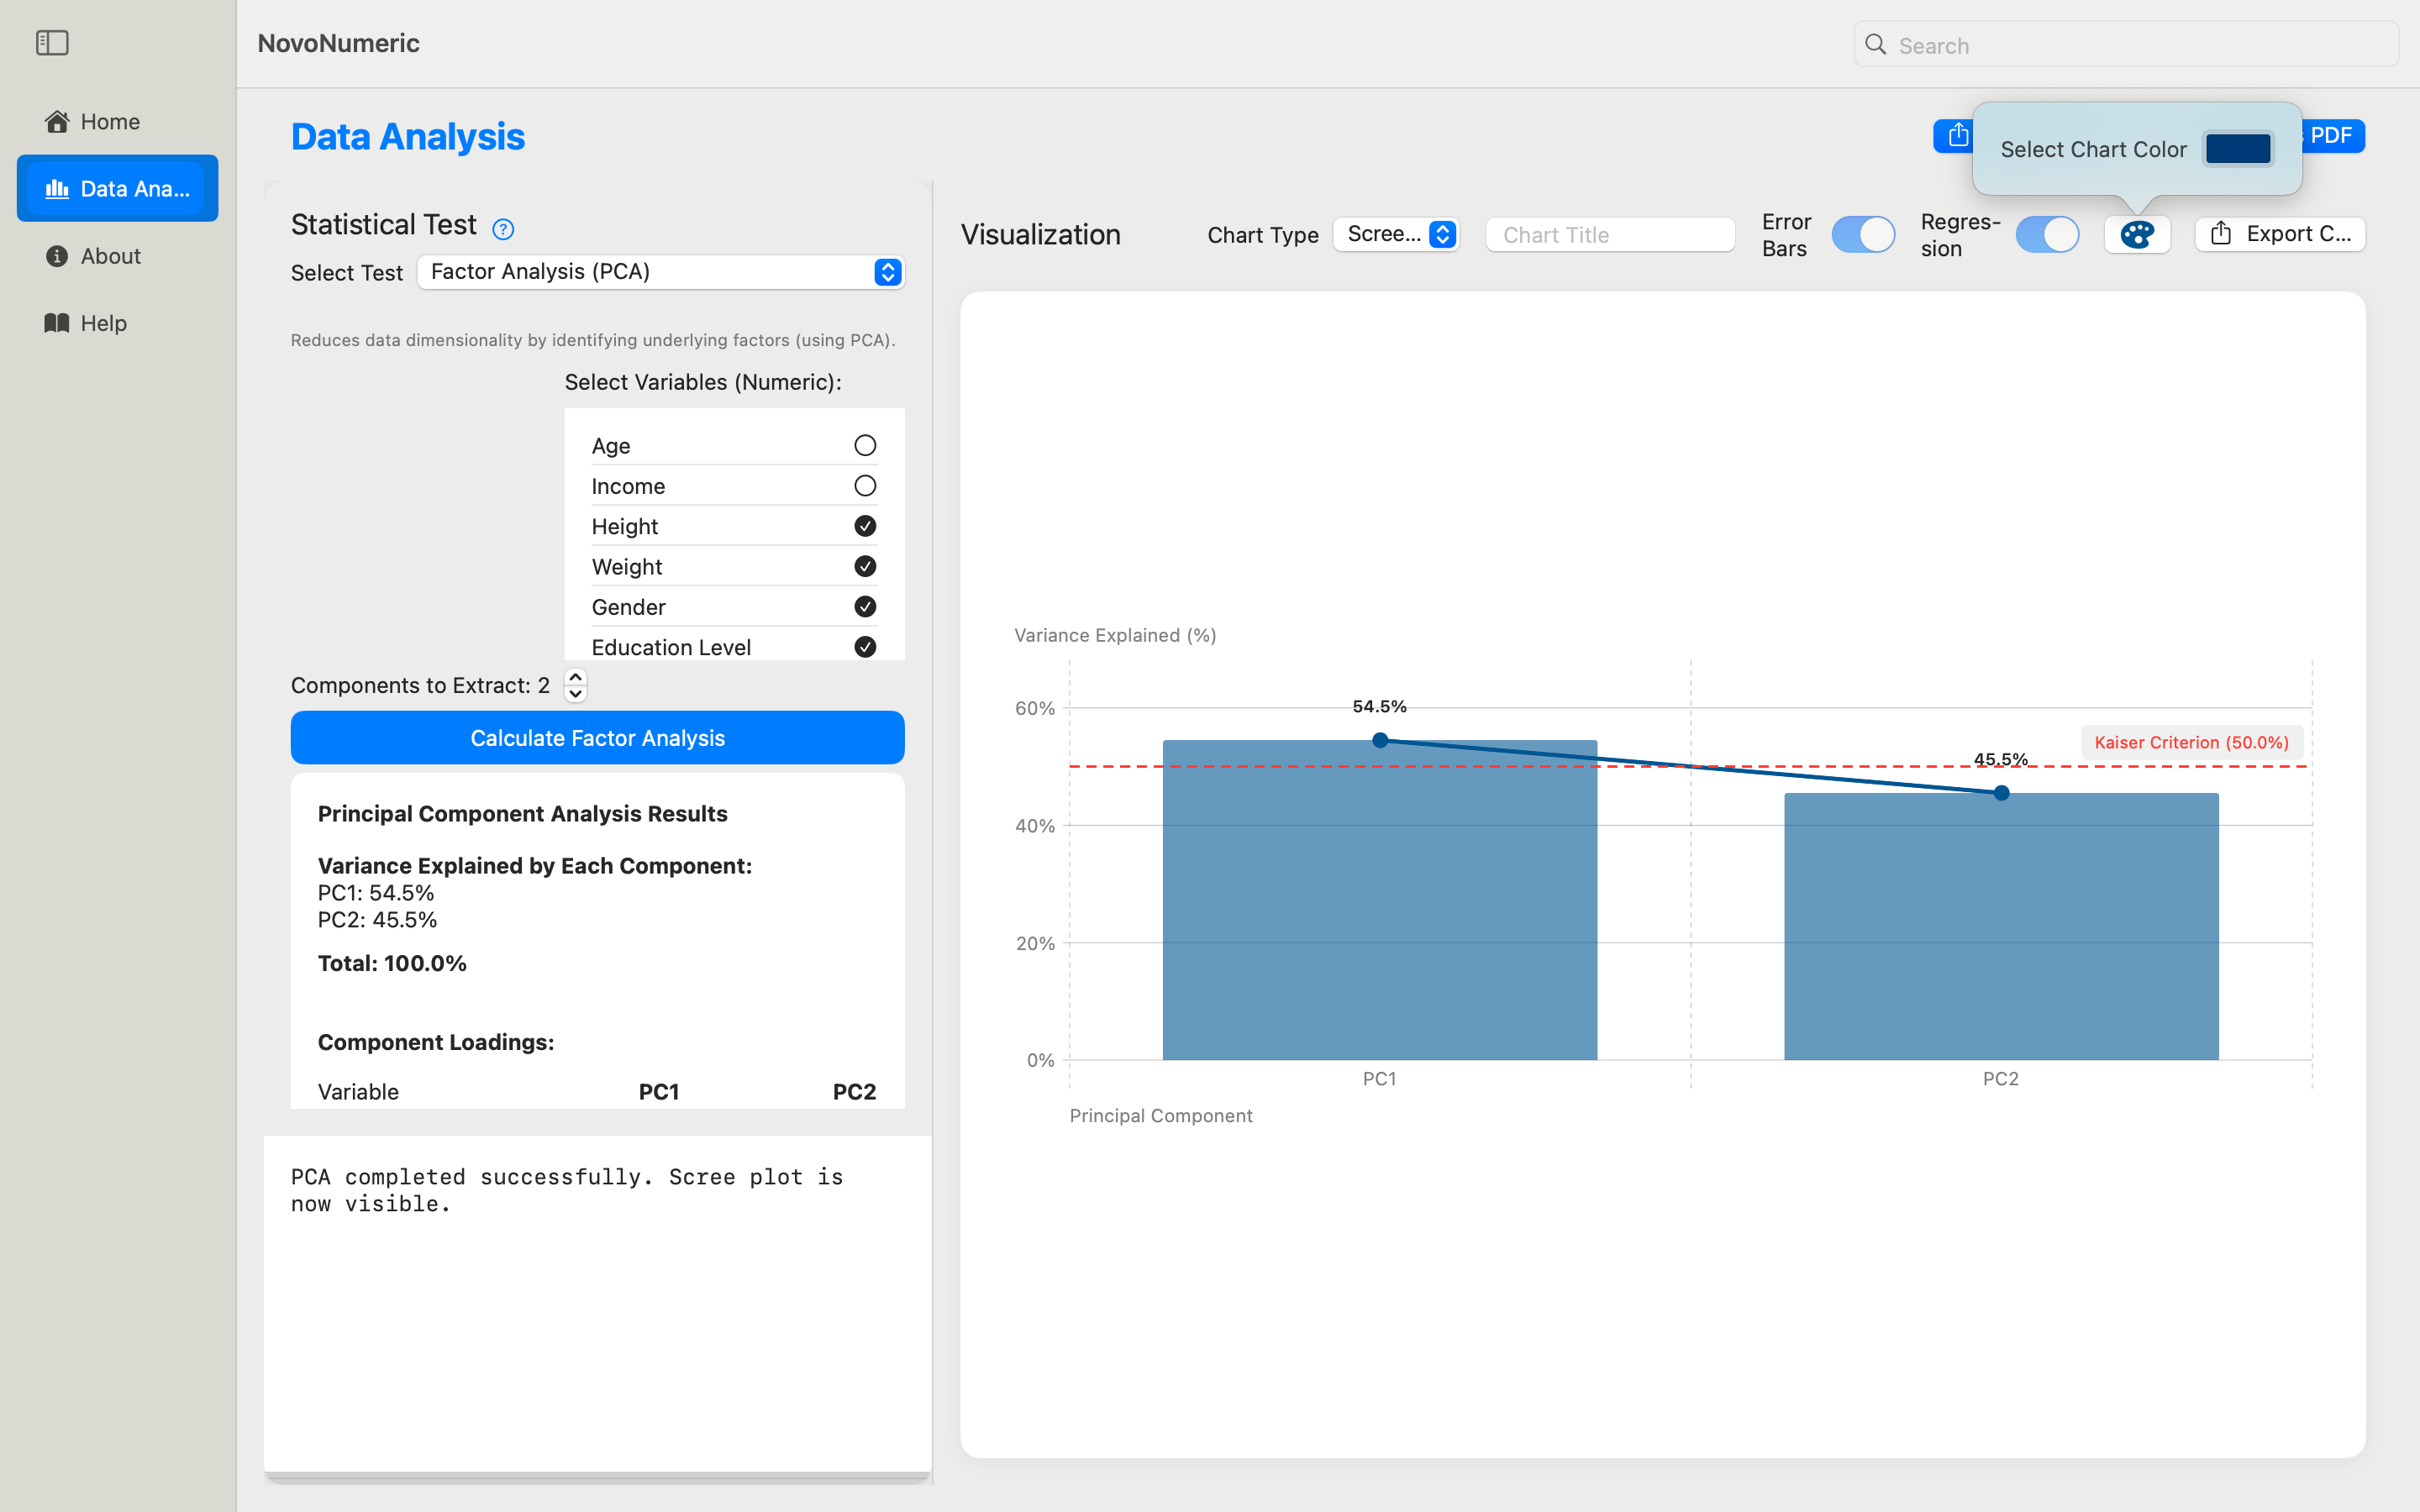Screen dimensions: 2420x1512
Task: Open the Help sidebar item
Action: (117, 322)
